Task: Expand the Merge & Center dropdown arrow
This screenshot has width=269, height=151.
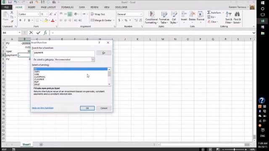Action: click(113, 21)
